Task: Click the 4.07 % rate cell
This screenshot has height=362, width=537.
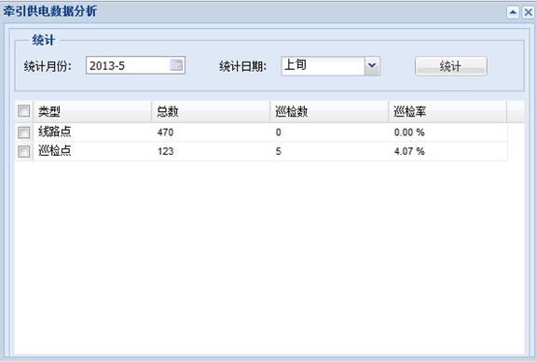Action: pos(409,151)
